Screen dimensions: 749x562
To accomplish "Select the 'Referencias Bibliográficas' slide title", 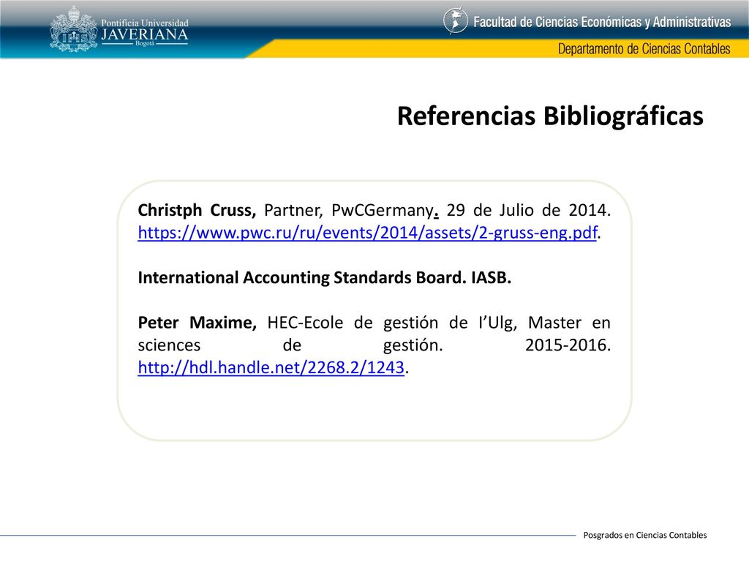I will (x=550, y=116).
